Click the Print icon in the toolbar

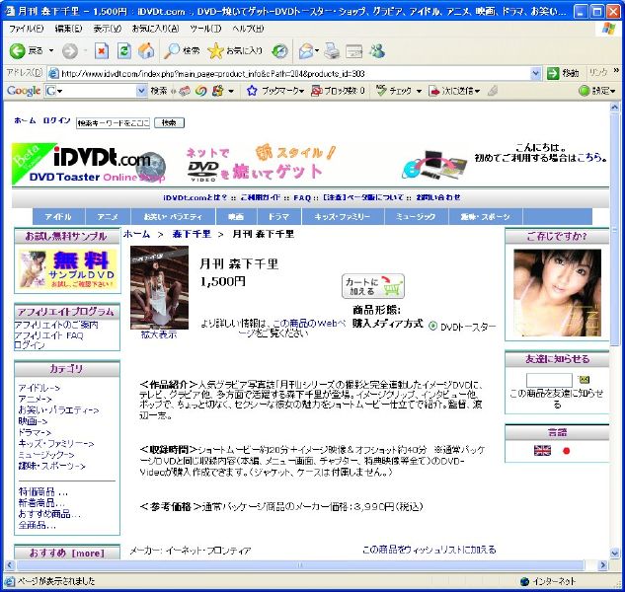pos(332,50)
